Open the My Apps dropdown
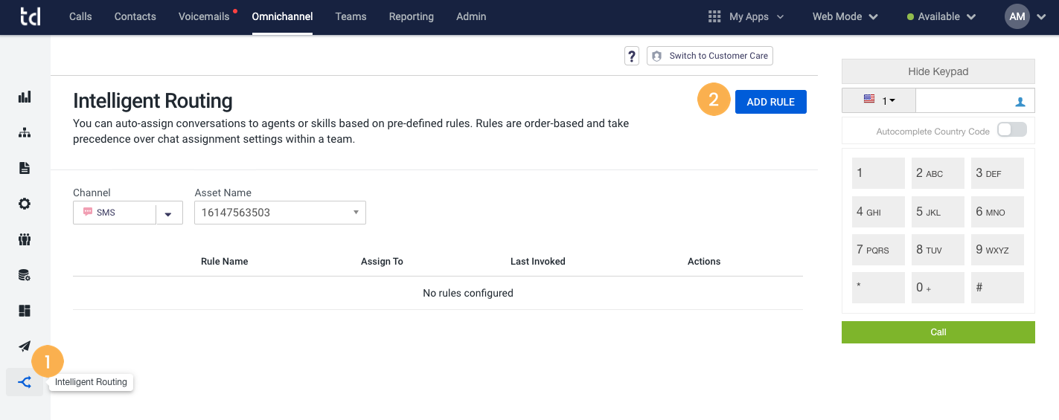 pos(746,16)
